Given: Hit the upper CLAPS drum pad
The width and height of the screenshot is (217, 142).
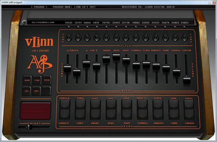Looking at the screenshot, I should pyautogui.click(x=158, y=104).
